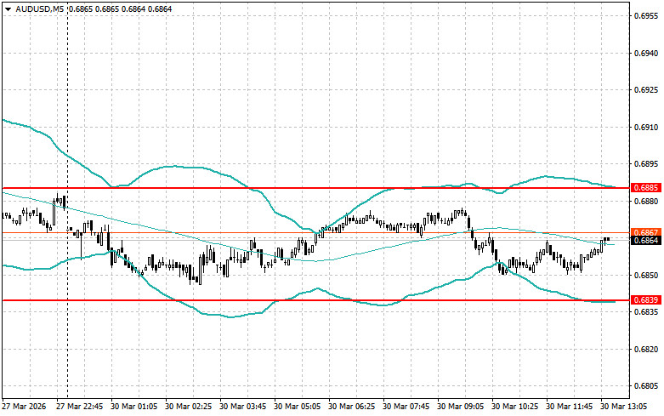Select the orange horizontal line at 0.6867
The width and height of the screenshot is (664, 416).
click(x=315, y=232)
